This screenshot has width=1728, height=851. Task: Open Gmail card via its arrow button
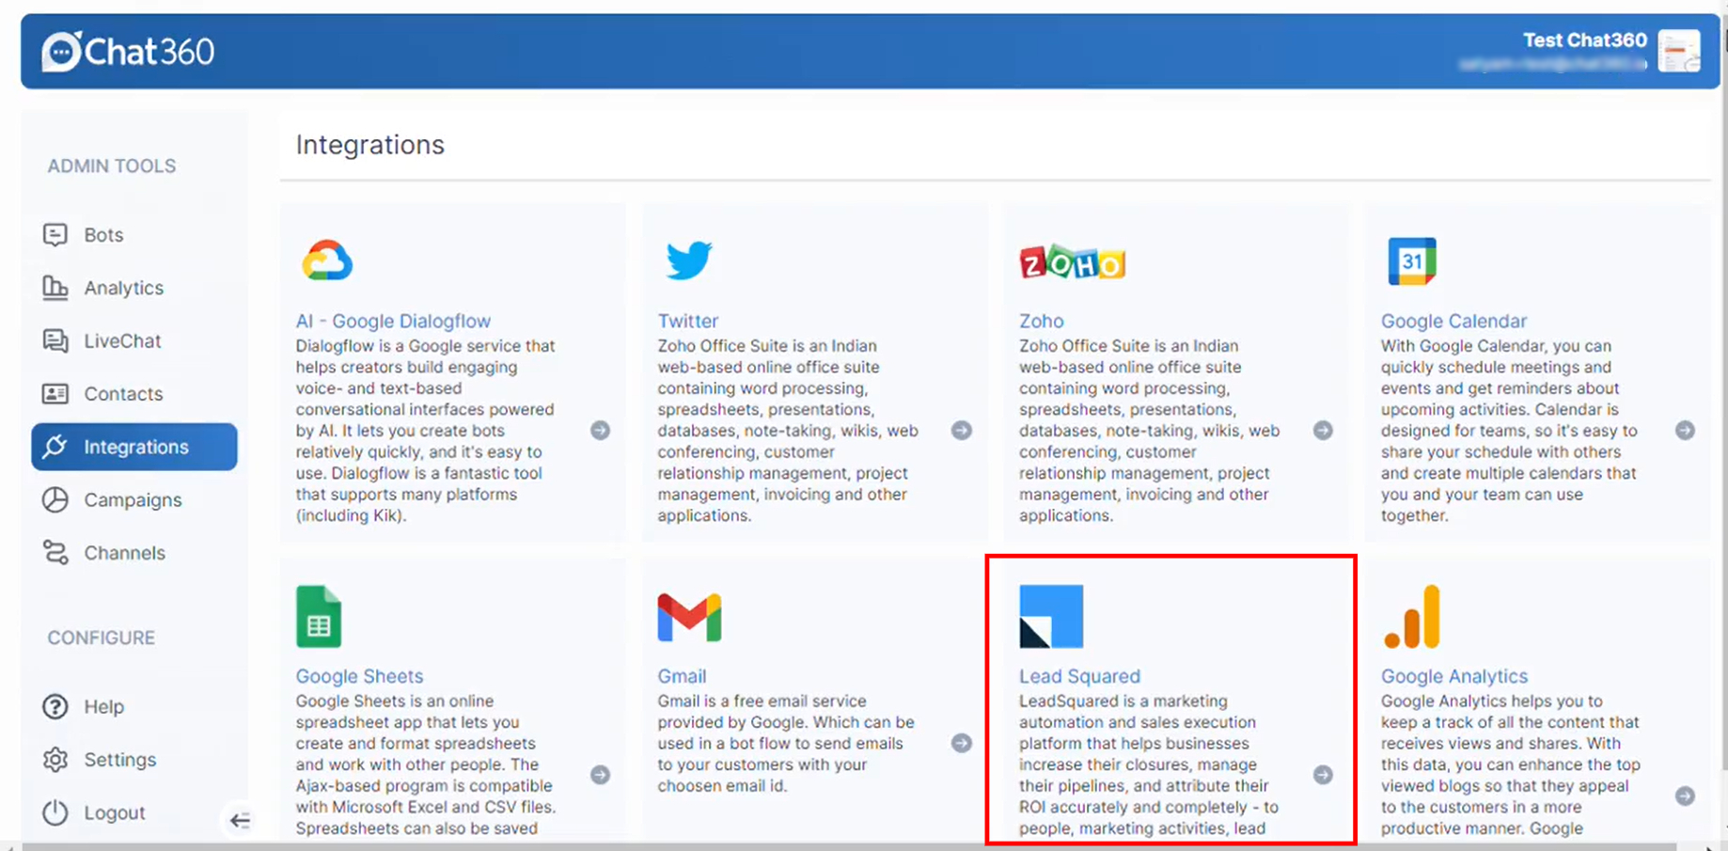961,743
